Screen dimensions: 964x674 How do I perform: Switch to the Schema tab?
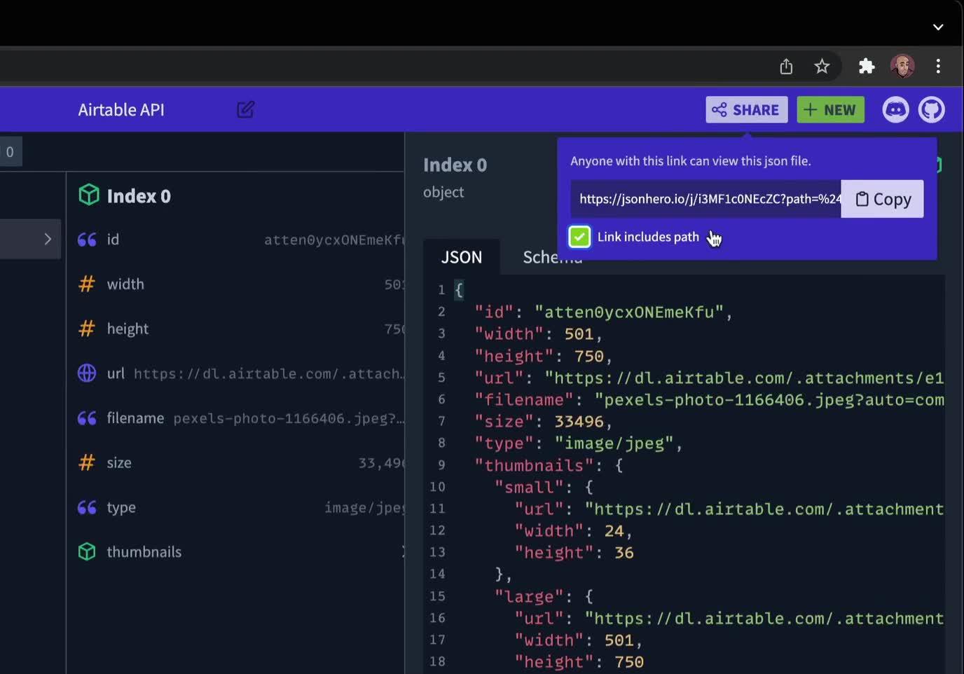click(x=552, y=256)
